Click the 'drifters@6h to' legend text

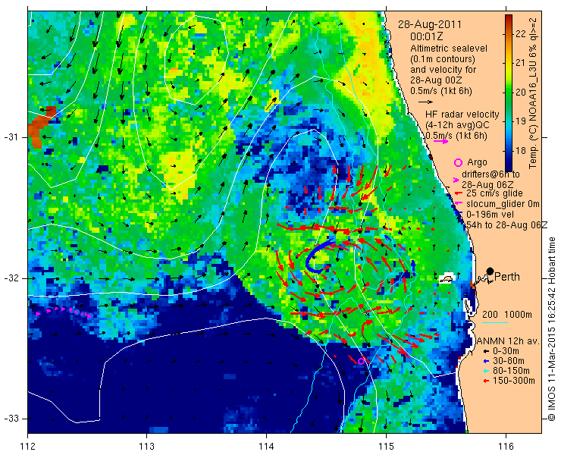click(x=491, y=174)
